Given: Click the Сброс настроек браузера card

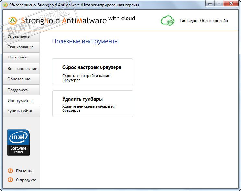Looking at the screenshot, I should pyautogui.click(x=92, y=72).
